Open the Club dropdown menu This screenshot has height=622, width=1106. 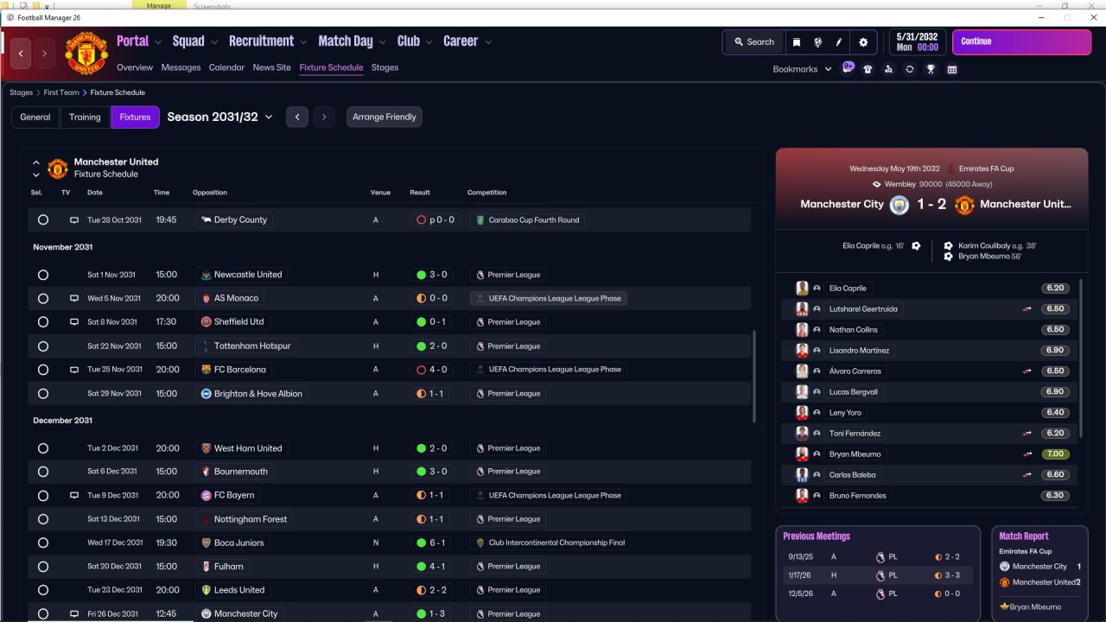(x=415, y=41)
